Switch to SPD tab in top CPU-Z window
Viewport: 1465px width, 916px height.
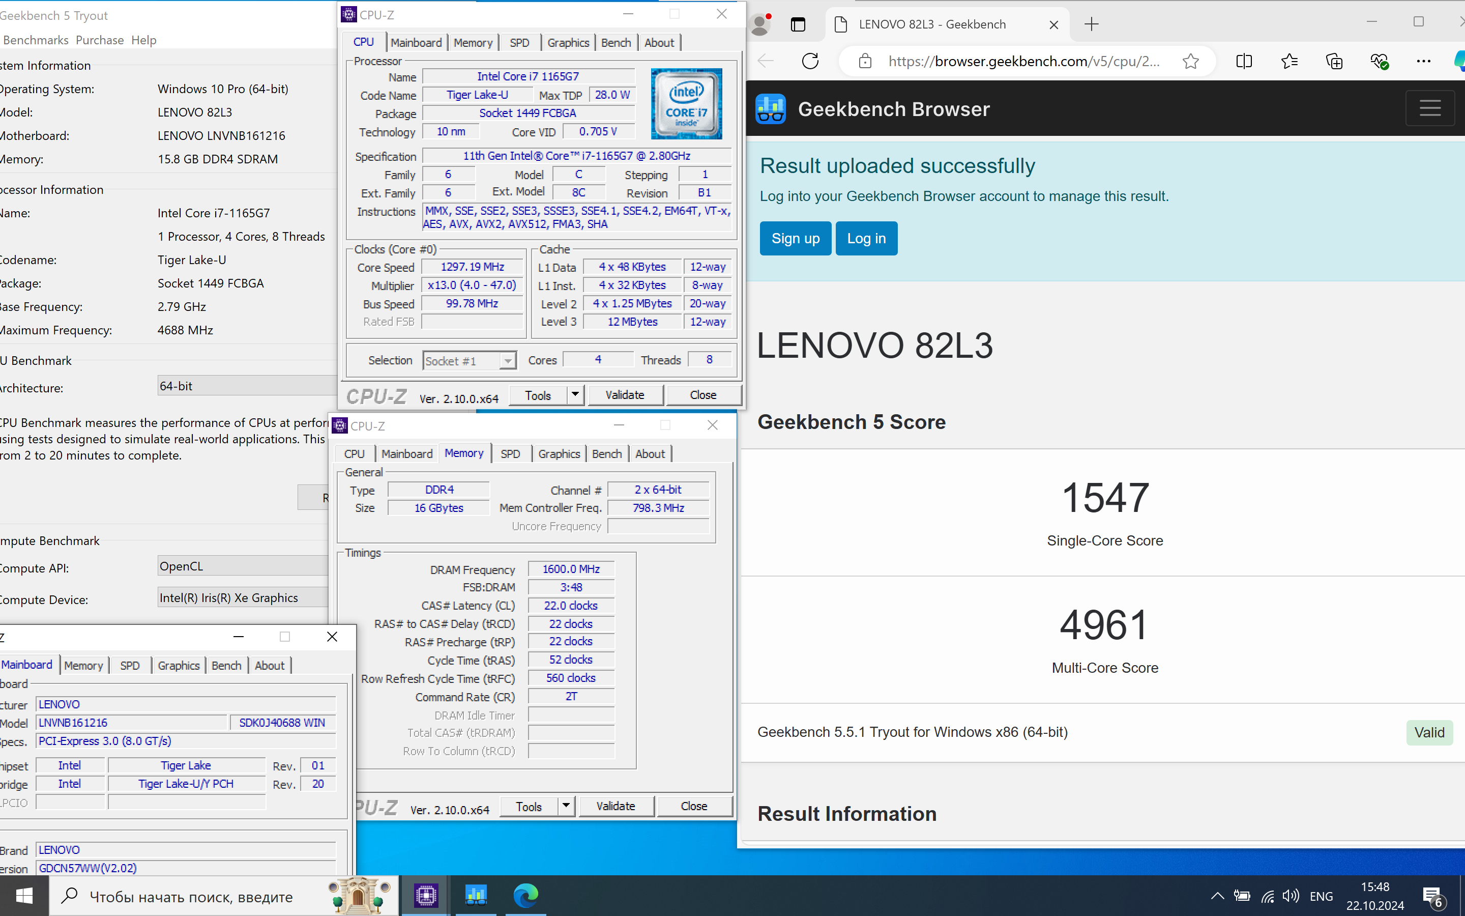[x=519, y=42]
